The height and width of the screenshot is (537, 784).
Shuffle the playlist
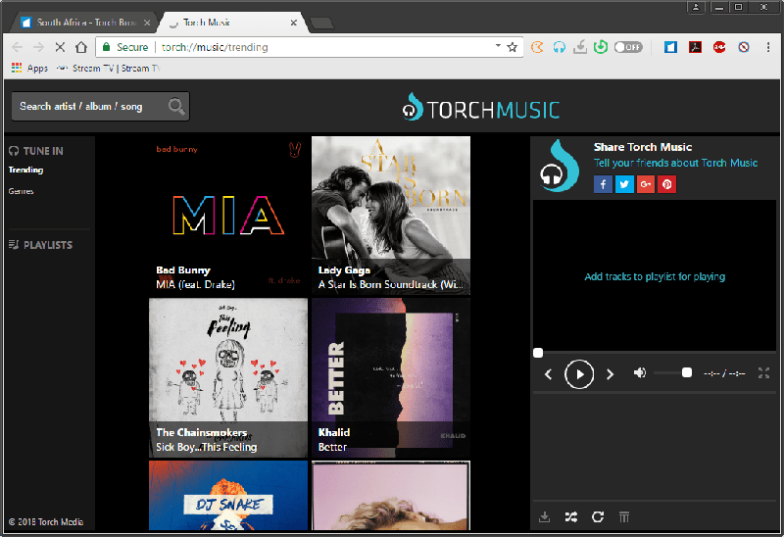click(x=571, y=516)
